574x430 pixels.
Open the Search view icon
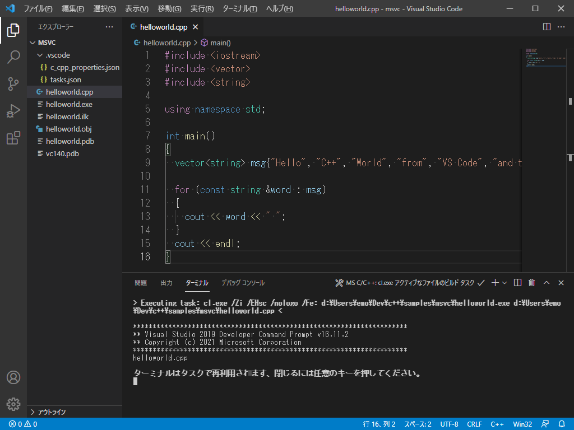point(13,57)
